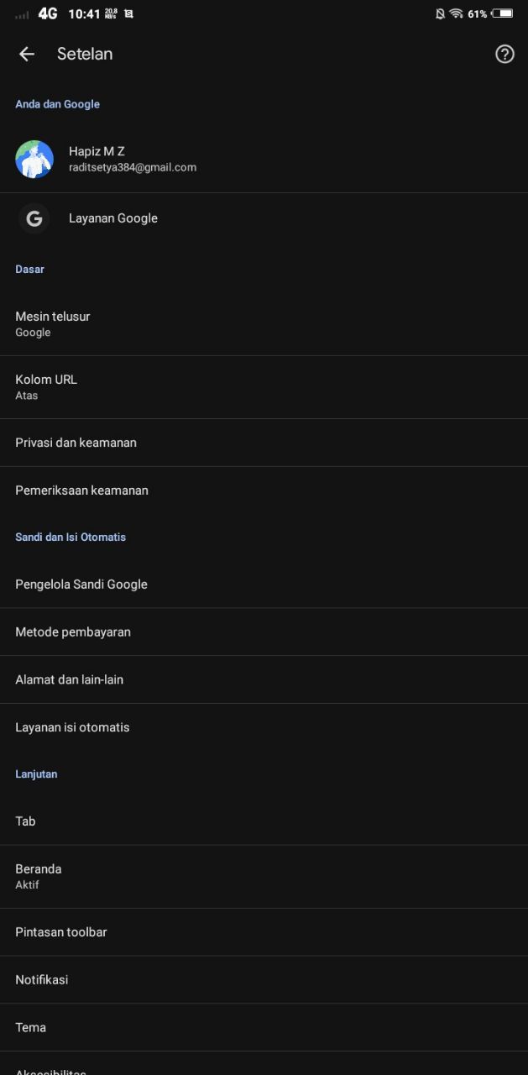The height and width of the screenshot is (1075, 528).
Task: Tap the Hapiz M Z profile avatar
Action: point(34,160)
